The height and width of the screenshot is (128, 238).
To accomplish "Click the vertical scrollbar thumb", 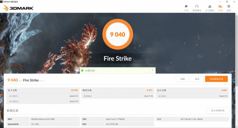I will point(237,51).
